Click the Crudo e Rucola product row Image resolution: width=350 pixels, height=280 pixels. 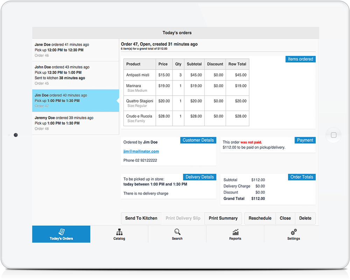(186, 118)
